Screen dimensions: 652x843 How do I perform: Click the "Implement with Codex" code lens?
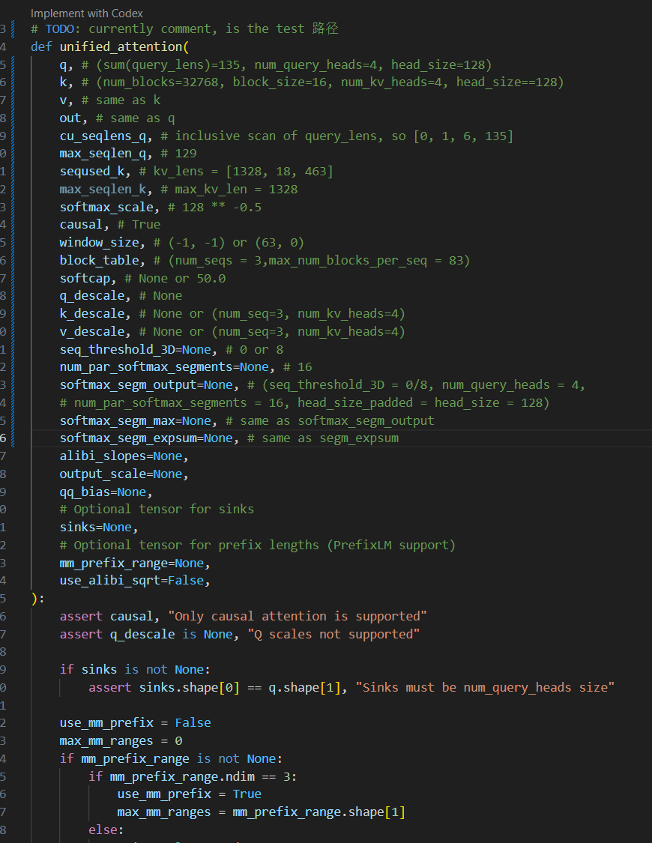86,13
